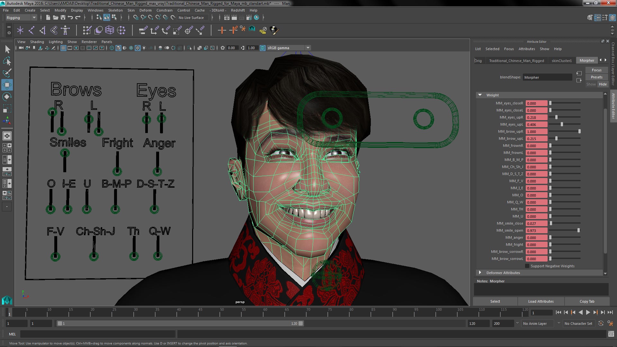Click the Presets button
This screenshot has height=347, width=617.
coord(596,77)
